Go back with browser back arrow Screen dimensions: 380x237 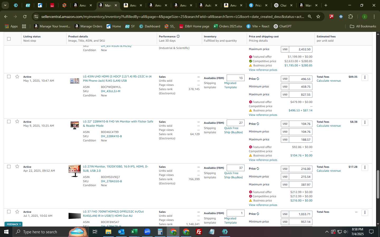pyautogui.click(x=6, y=17)
